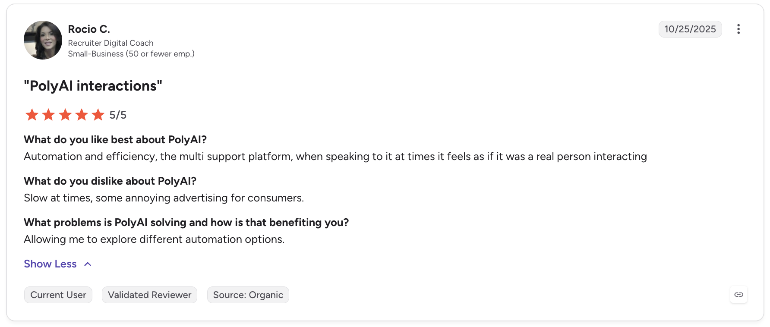Open the three-dot review options menu
This screenshot has height=327, width=770.
tap(738, 29)
